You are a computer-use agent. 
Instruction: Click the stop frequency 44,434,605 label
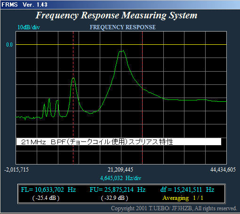223,170
